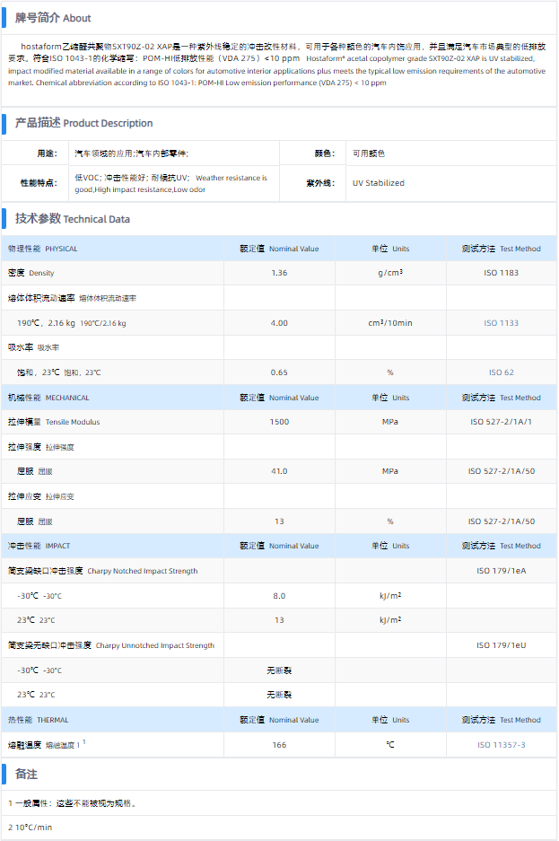
Task: Click the 牌号简介 About section heading
Action: pos(53,18)
